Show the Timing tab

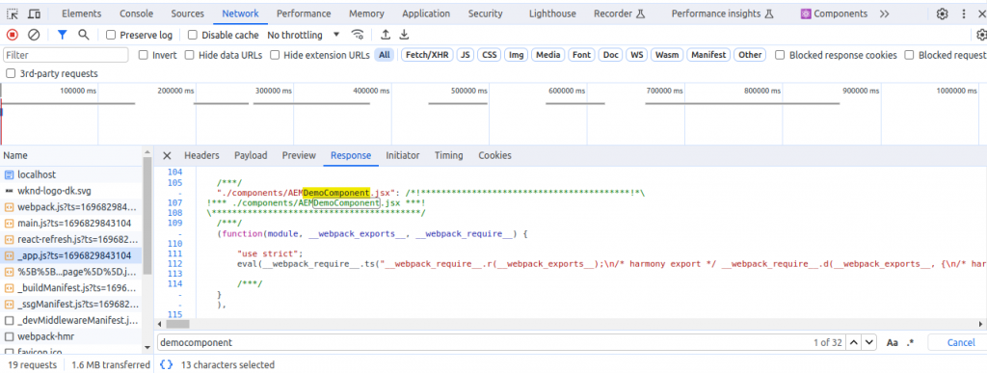click(448, 155)
